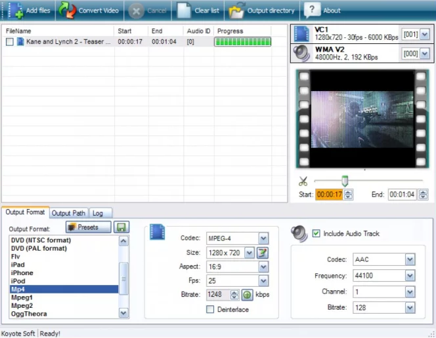Expand the Size 1280 x 720 dropdown
Viewport: 436px width, 338px height.
pyautogui.click(x=249, y=253)
